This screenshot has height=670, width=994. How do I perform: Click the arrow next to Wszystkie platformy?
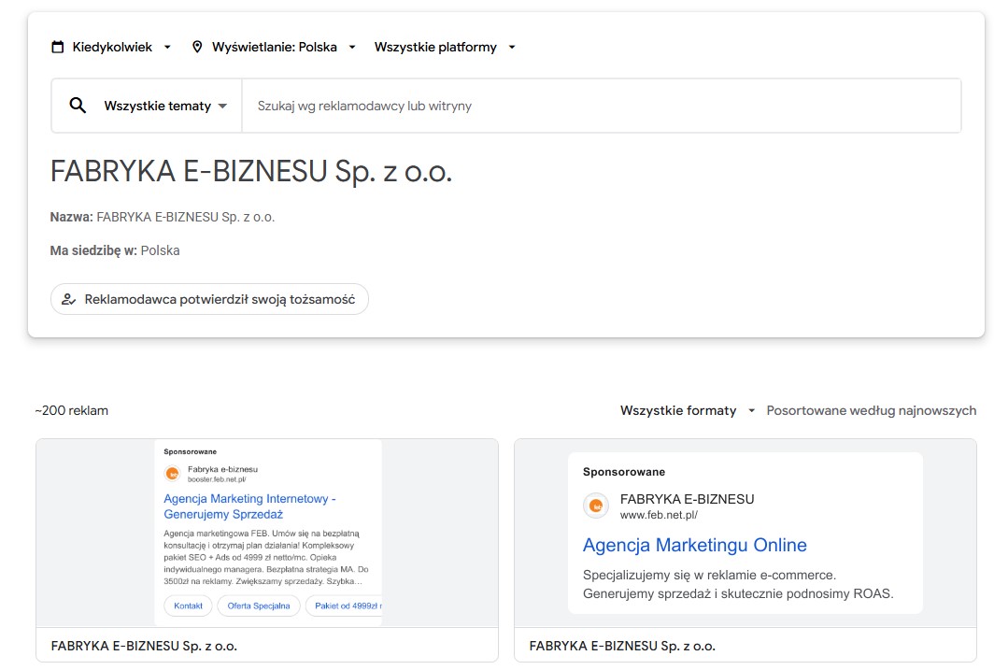[x=512, y=47]
